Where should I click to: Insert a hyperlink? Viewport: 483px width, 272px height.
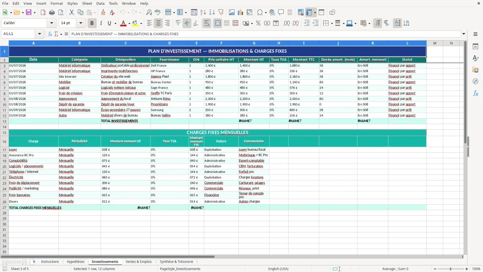point(272,12)
